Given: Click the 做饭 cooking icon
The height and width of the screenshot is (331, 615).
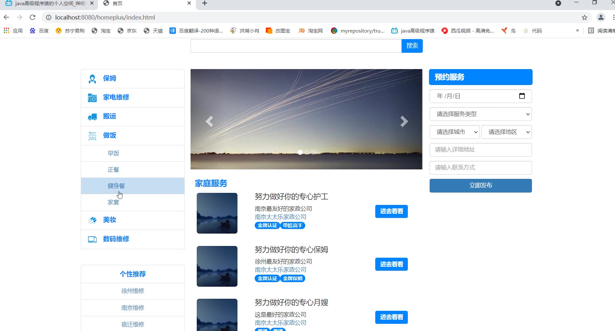Looking at the screenshot, I should click(x=92, y=136).
